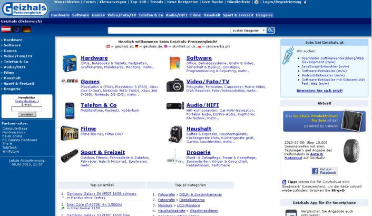Expand Games in left sidebar
The image size is (372, 216).
(10, 51)
